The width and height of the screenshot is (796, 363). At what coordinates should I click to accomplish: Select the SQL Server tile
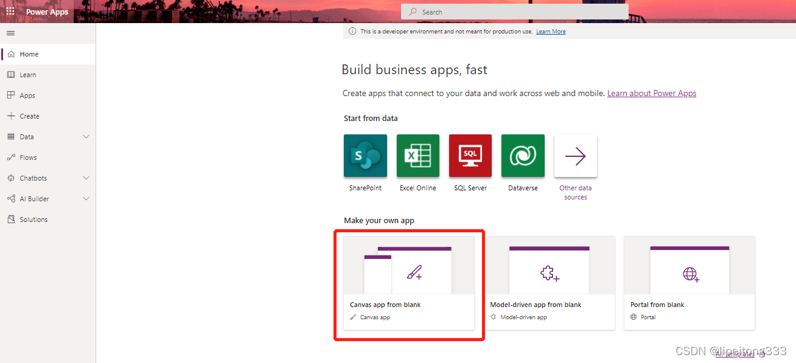click(470, 156)
